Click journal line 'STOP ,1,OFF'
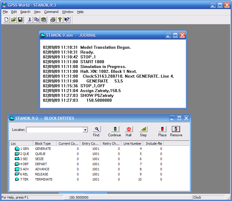The width and height of the screenshot is (232, 201). click(x=93, y=86)
